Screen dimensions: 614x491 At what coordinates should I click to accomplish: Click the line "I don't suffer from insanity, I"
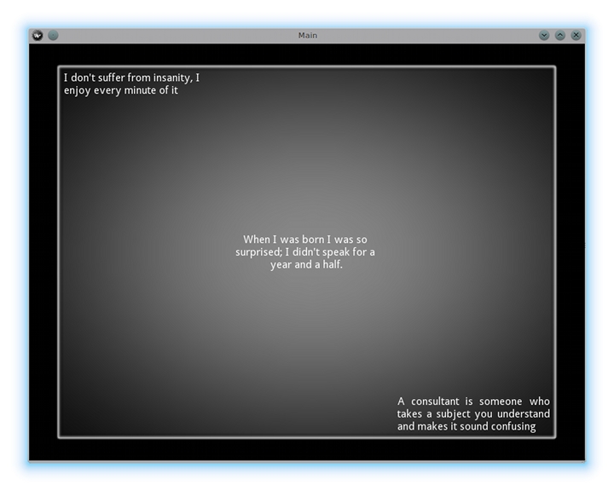131,78
